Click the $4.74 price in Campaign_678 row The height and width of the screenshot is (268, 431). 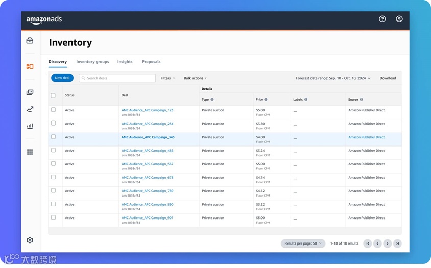(260, 178)
